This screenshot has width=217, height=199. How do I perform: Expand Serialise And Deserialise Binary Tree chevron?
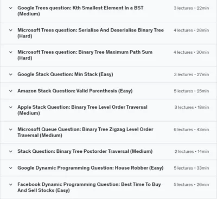11,30
